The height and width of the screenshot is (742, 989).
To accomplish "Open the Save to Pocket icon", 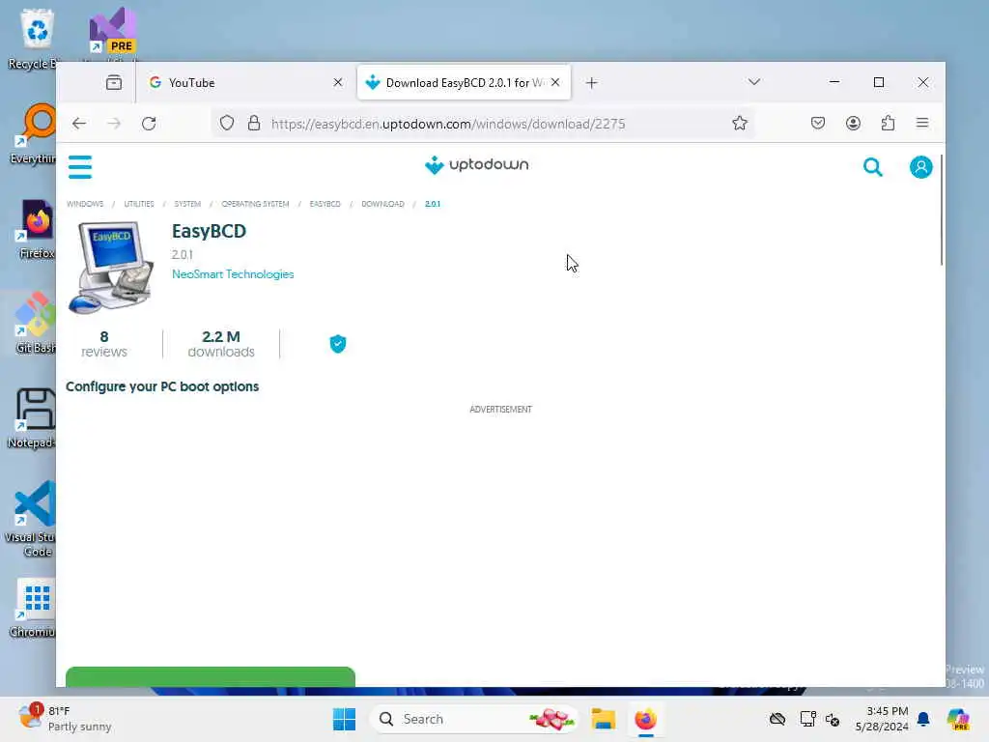I will (818, 123).
